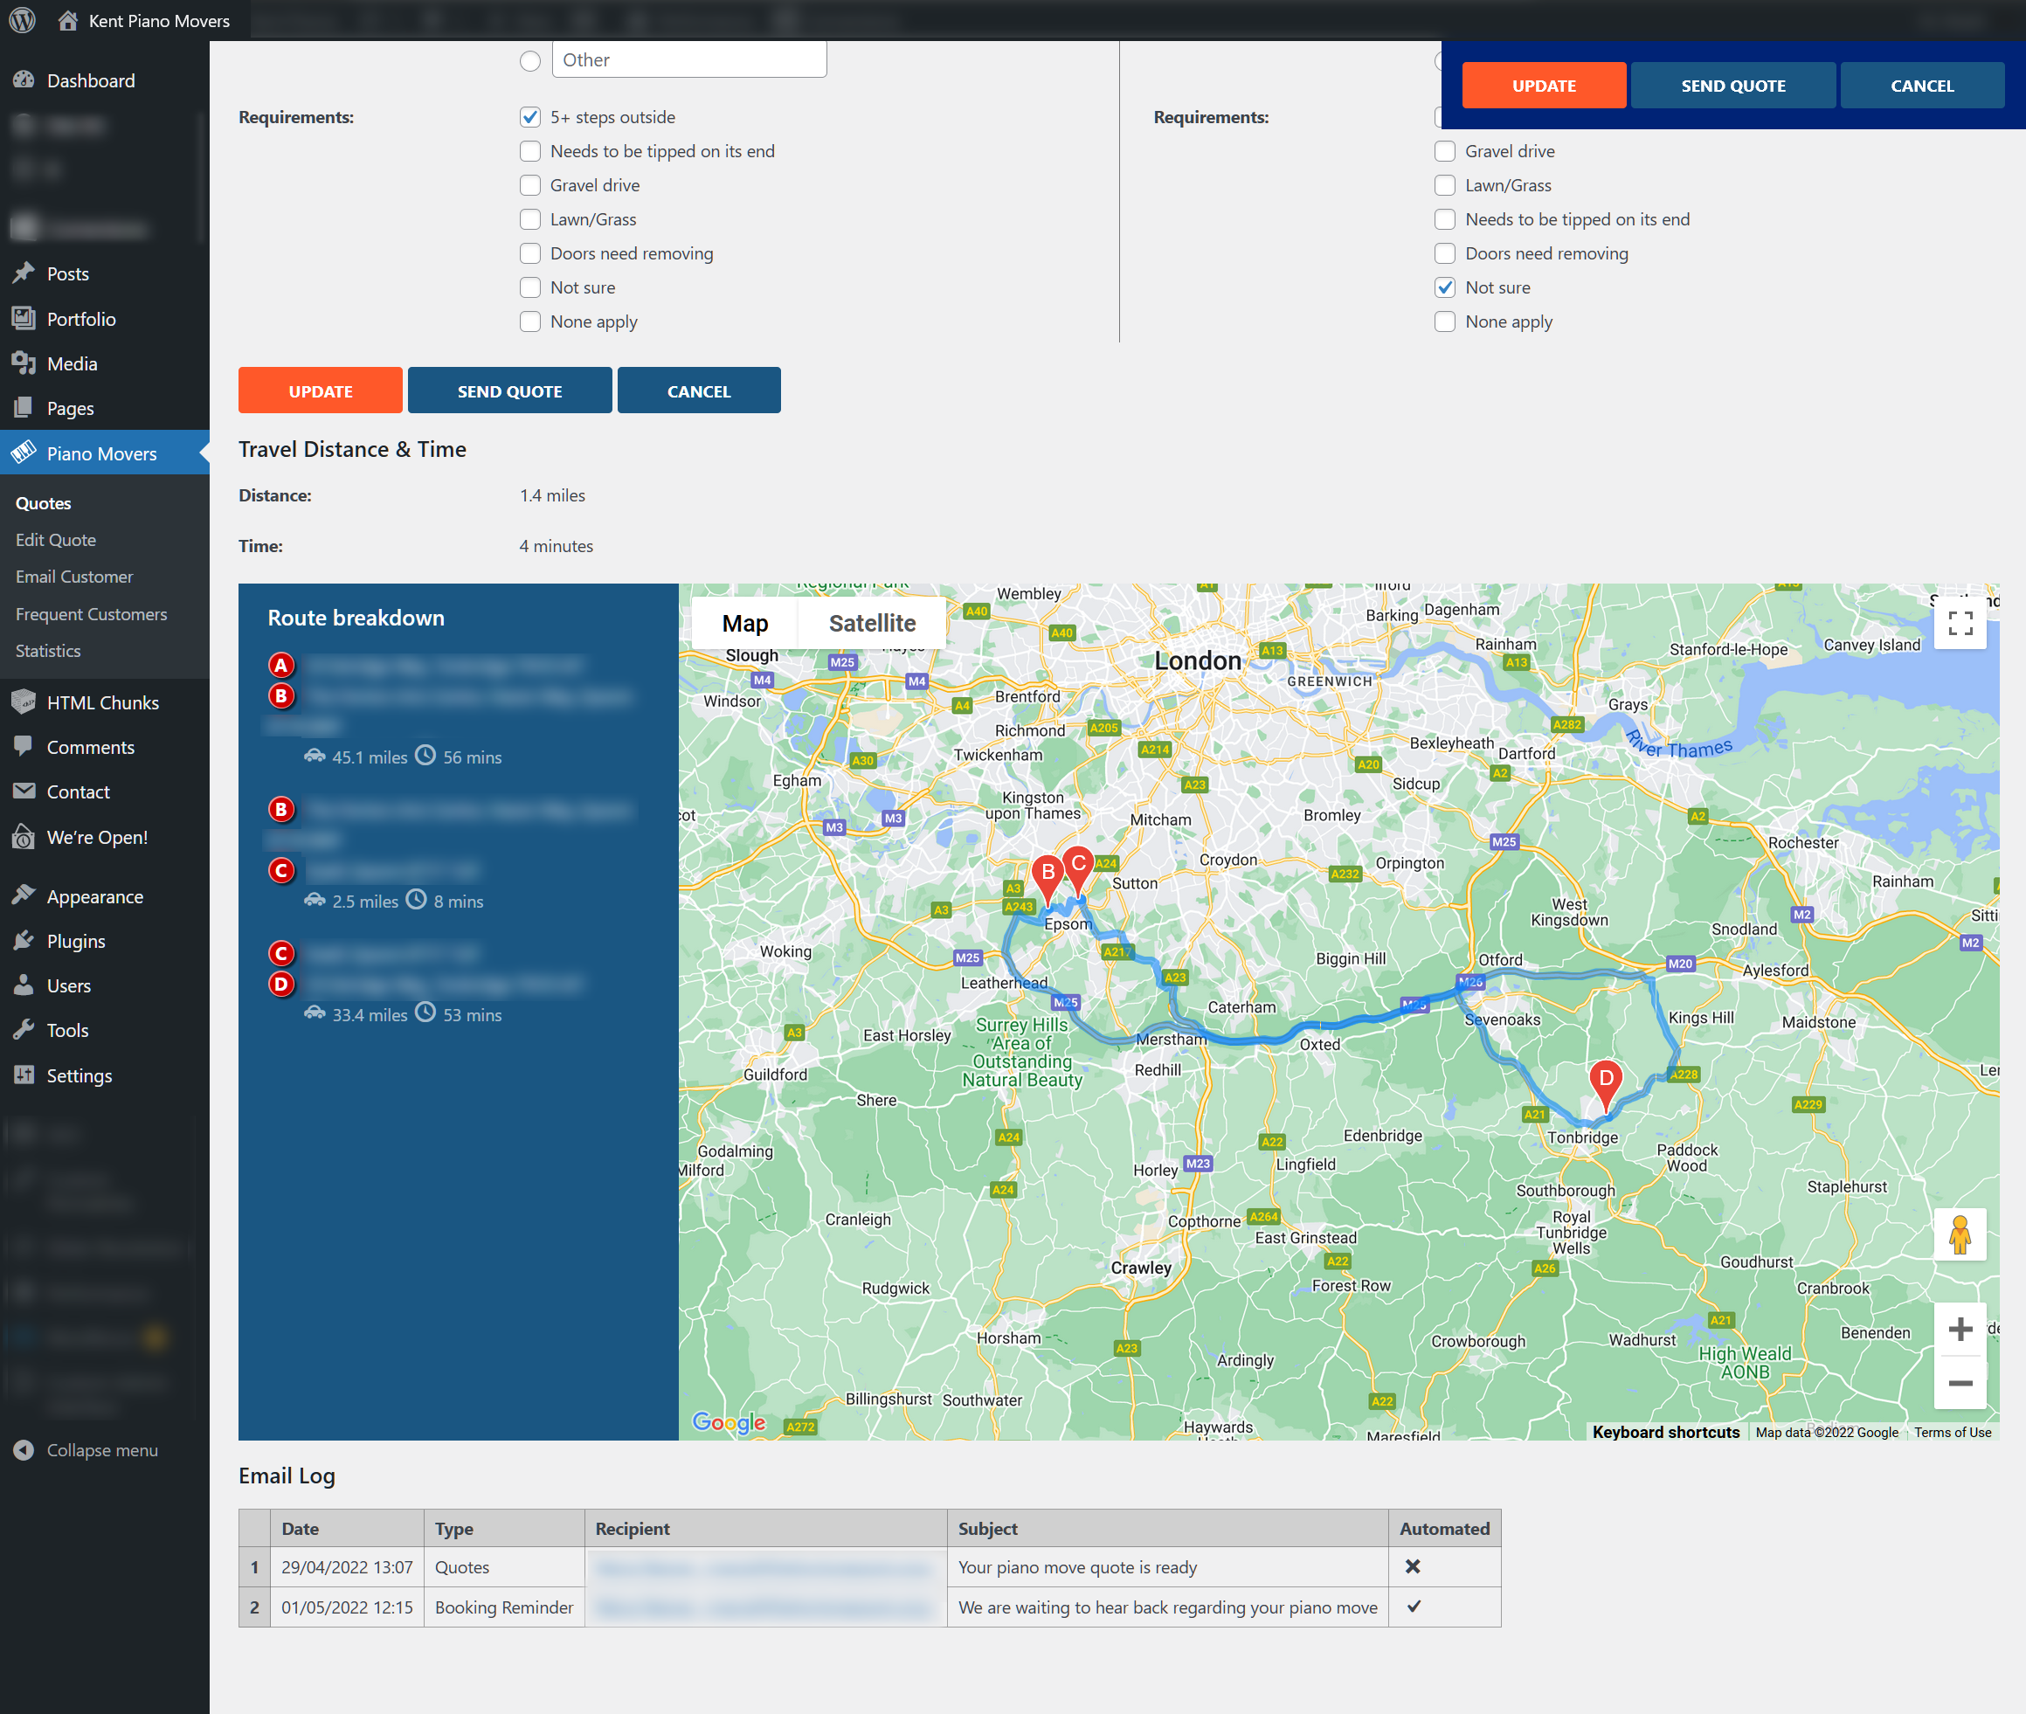Expand the Settings menu
Viewport: 2026px width, 1714px height.
coord(79,1075)
